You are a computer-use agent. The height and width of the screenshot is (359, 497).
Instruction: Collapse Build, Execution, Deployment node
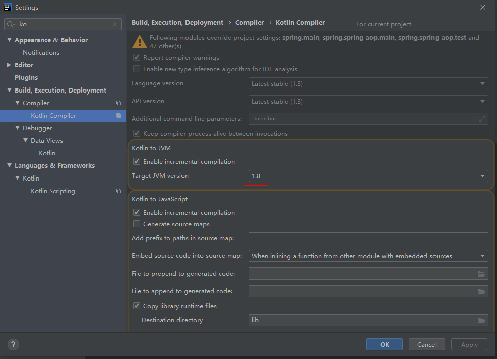click(9, 90)
